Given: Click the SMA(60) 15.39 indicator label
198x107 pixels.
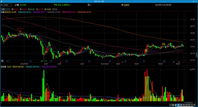Looking at the screenshot, I should pyautogui.click(x=54, y=12).
